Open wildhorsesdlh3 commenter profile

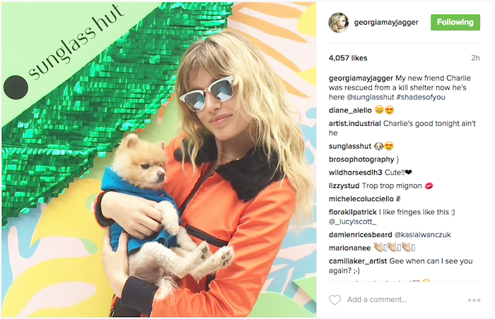click(355, 173)
